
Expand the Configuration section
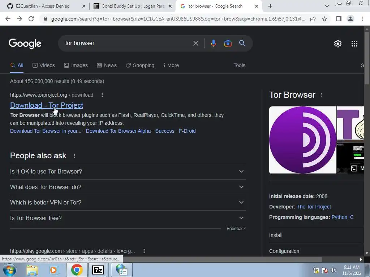coord(317,250)
